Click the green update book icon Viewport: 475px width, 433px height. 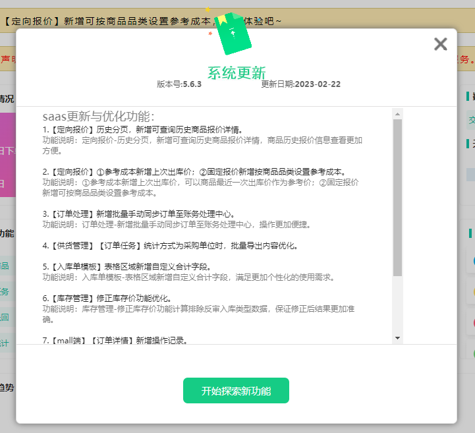[x=234, y=34]
